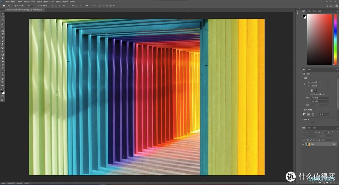The image size is (339, 185).
Task: Select the Crop tool
Action: (3, 27)
